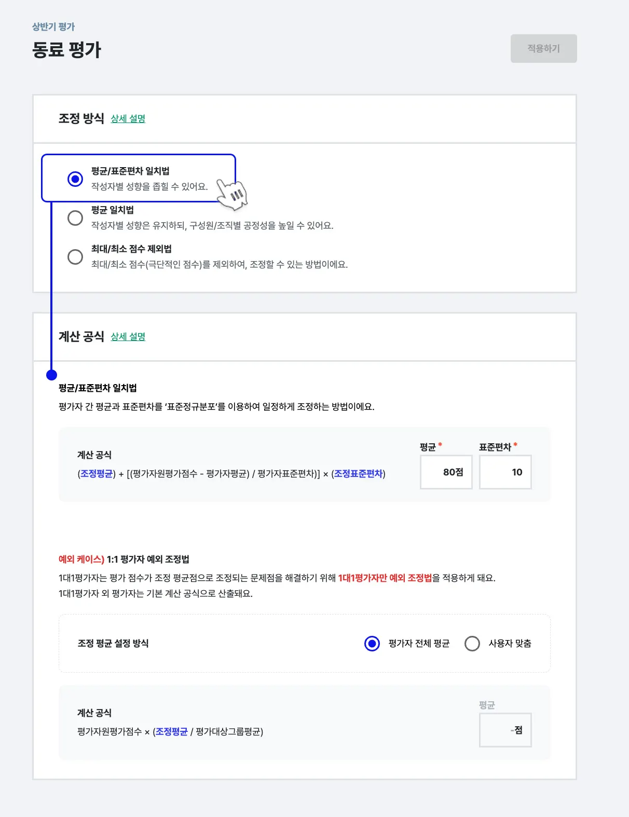The image size is (629, 817).
Task: Choose the 평균 일치법 radio option
Action: click(x=75, y=217)
